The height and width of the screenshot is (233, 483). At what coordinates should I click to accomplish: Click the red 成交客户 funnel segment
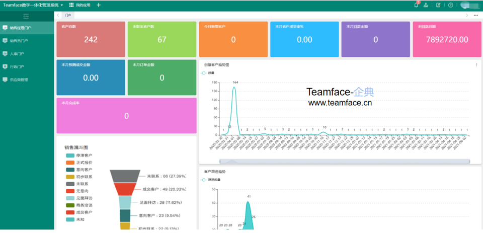tap(125, 189)
